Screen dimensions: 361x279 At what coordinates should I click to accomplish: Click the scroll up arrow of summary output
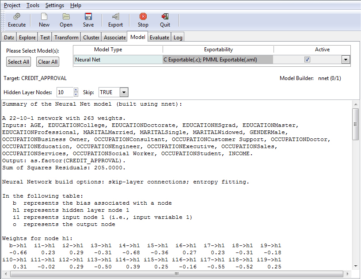(355, 104)
